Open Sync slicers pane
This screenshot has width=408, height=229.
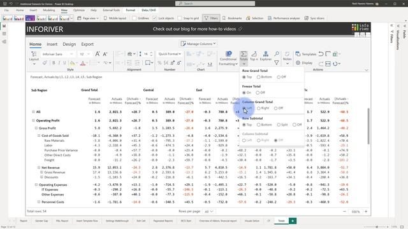[314, 18]
